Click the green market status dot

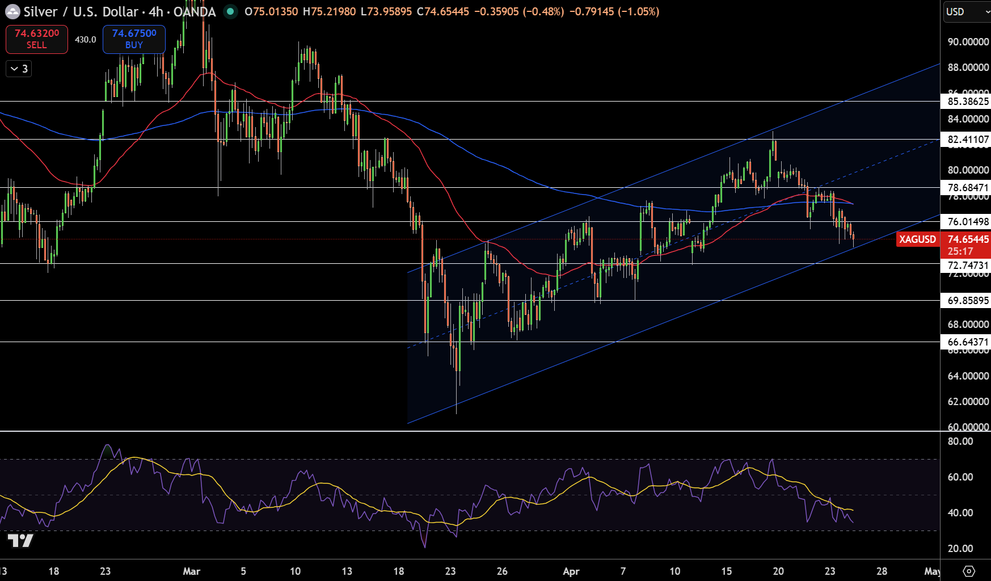pos(229,11)
